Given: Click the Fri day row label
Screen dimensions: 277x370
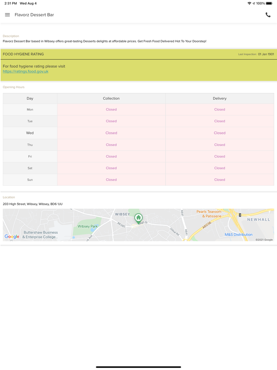Looking at the screenshot, I should [30, 156].
